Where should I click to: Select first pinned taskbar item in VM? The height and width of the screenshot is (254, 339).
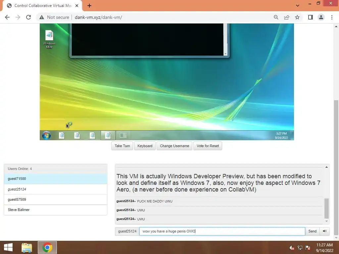62,135
